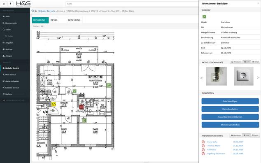
Task: Select the green marker in the lower Zimmer
Action: (x=84, y=120)
